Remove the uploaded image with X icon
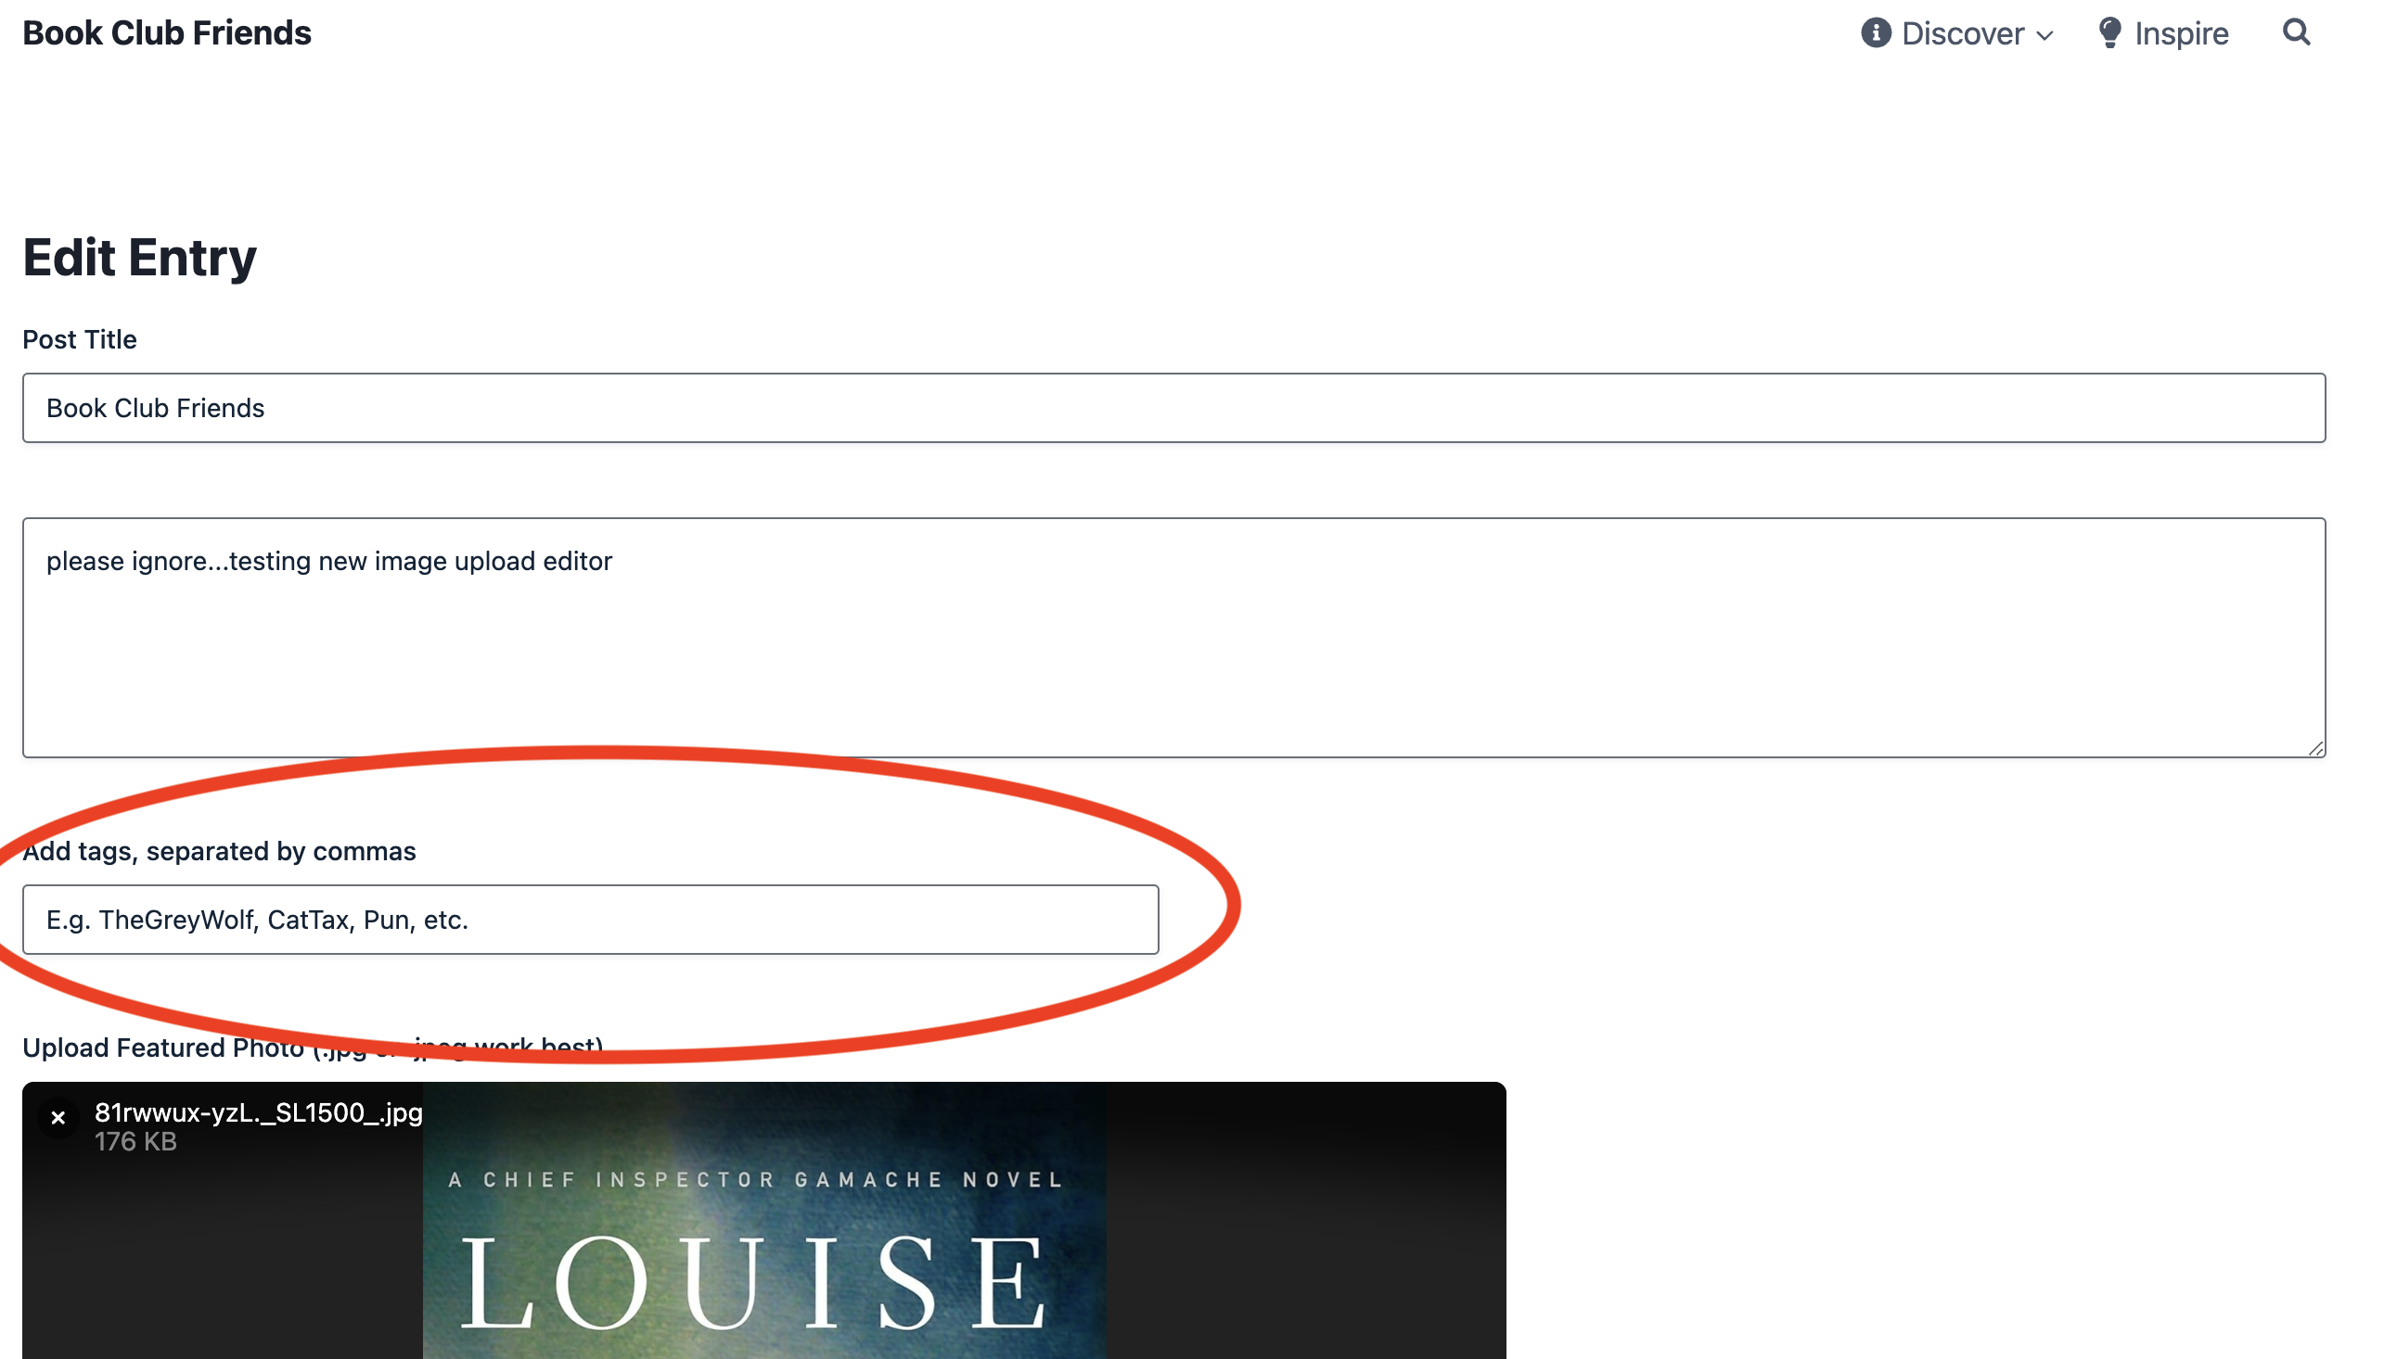This screenshot has width=2384, height=1359. [x=58, y=1117]
